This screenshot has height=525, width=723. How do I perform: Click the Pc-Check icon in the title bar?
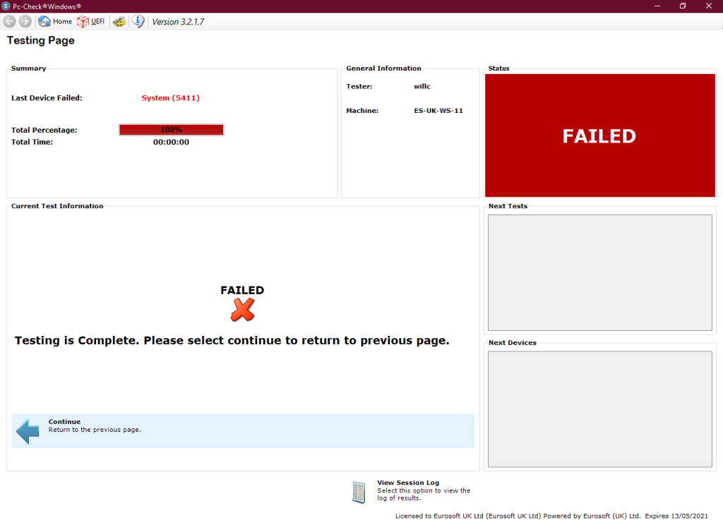tap(6, 6)
